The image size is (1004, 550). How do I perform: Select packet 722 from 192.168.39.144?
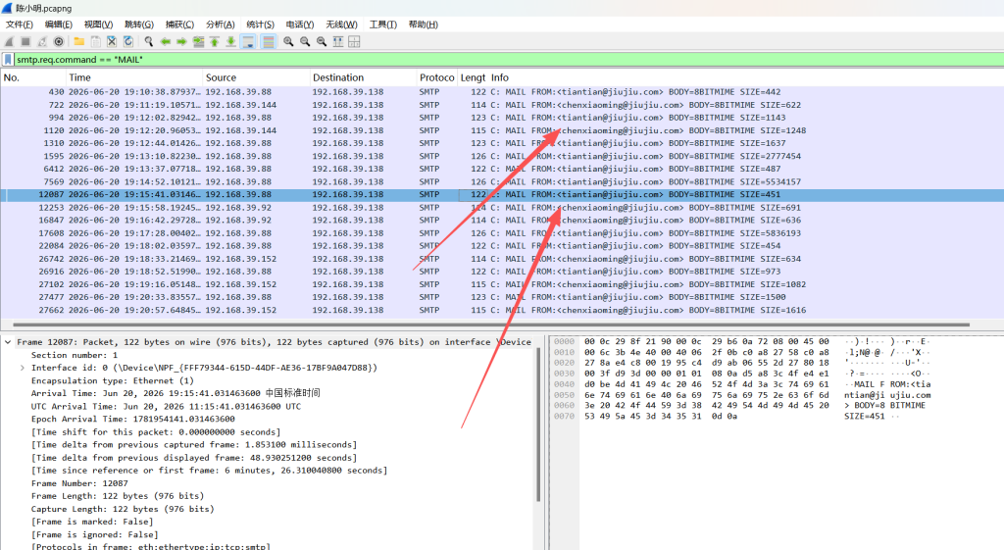click(x=502, y=105)
